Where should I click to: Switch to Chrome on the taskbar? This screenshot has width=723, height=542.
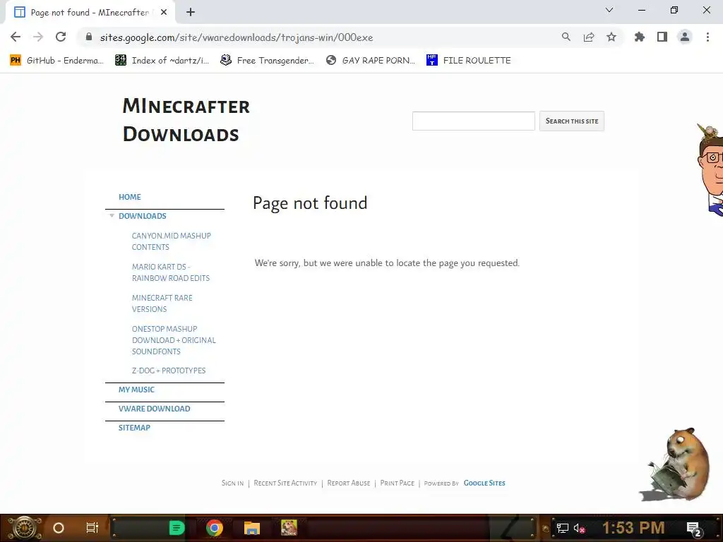coord(215,528)
